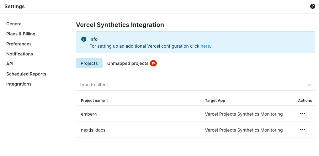
Task: Click the Info circle icon in banner
Action: coord(84,39)
